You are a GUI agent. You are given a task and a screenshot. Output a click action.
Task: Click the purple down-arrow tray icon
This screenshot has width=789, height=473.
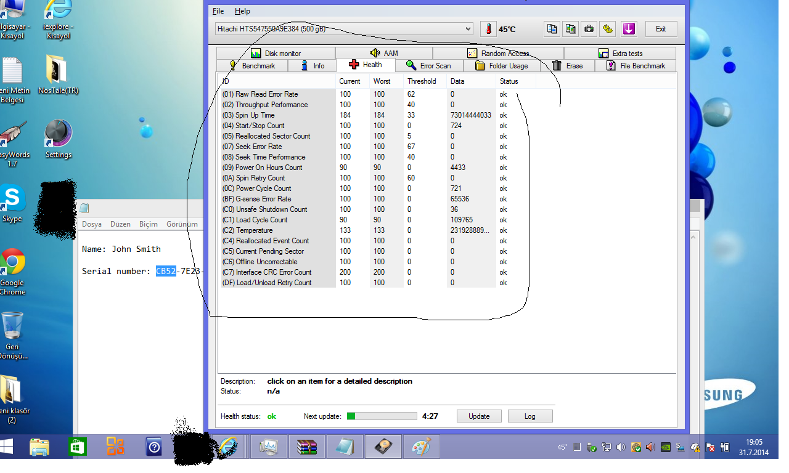point(629,29)
